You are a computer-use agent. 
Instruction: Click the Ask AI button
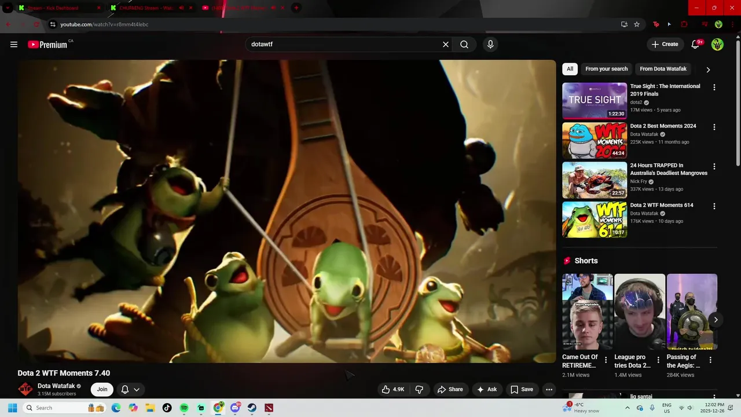[486, 389]
